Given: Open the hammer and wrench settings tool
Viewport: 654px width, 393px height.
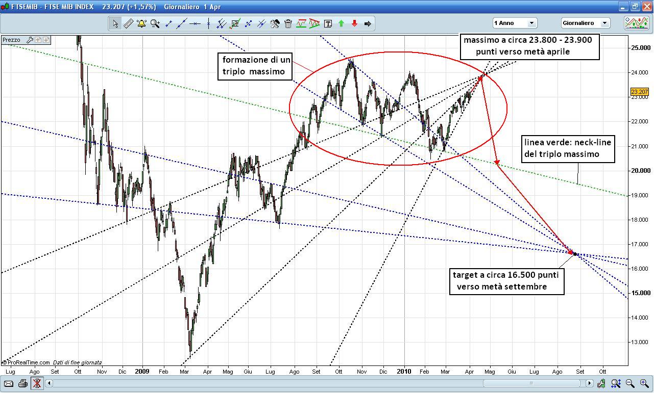Looking at the screenshot, I should pos(275,23).
